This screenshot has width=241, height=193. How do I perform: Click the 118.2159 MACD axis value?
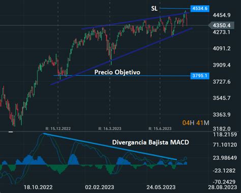point(225,135)
